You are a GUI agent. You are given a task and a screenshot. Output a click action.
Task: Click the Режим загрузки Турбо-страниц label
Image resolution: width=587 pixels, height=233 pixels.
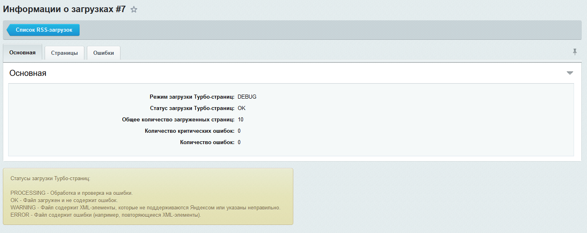click(192, 97)
